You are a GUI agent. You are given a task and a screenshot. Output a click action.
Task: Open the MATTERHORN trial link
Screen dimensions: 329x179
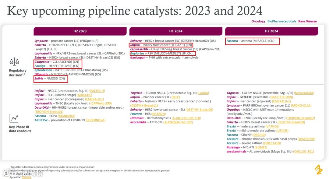(281, 97)
